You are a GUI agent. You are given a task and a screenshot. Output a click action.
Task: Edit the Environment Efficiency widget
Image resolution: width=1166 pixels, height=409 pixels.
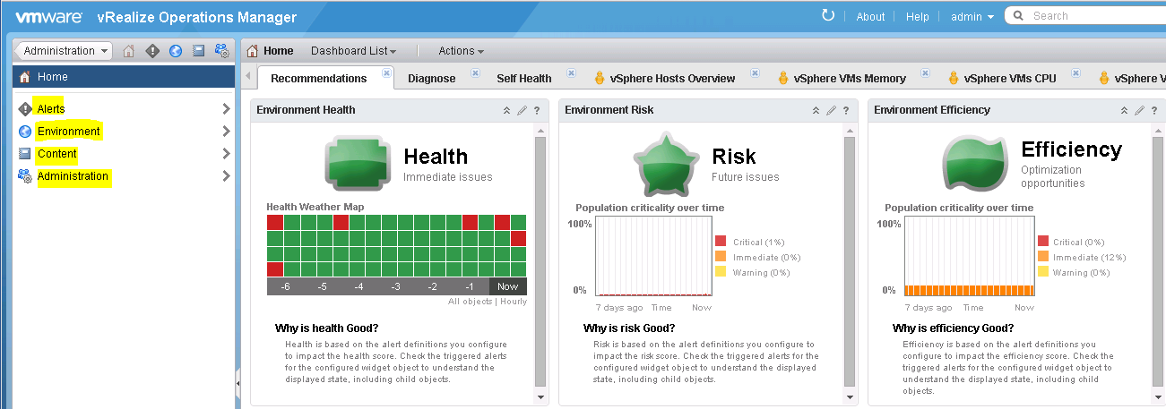click(1139, 110)
